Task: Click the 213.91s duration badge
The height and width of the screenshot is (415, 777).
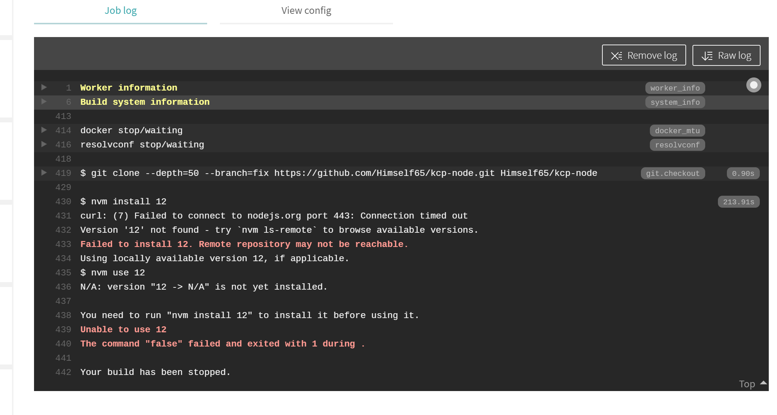Action: tap(738, 202)
